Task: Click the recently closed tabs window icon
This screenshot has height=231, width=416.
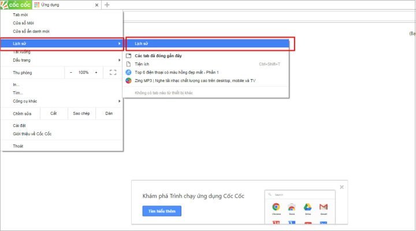Action: 128,55
